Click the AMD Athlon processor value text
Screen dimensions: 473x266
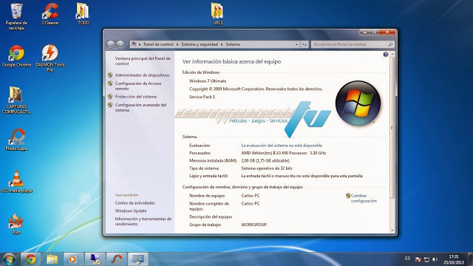point(283,153)
